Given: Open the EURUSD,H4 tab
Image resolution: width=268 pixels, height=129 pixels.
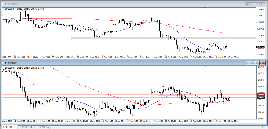Looking at the screenshot, I should point(26,127).
